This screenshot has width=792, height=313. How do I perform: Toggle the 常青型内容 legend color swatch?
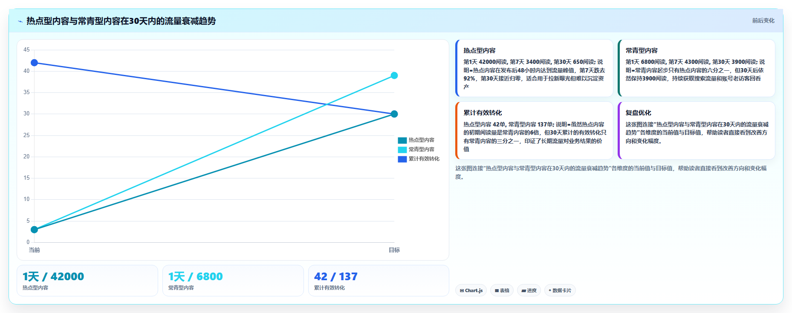[402, 149]
